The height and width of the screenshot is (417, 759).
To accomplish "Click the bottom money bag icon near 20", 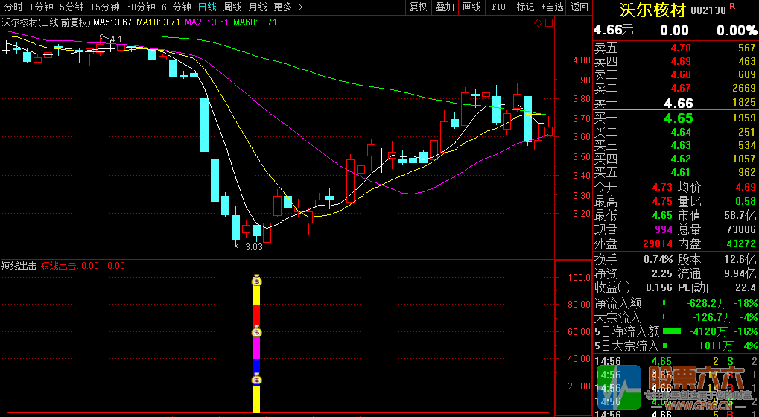I will coord(257,379).
